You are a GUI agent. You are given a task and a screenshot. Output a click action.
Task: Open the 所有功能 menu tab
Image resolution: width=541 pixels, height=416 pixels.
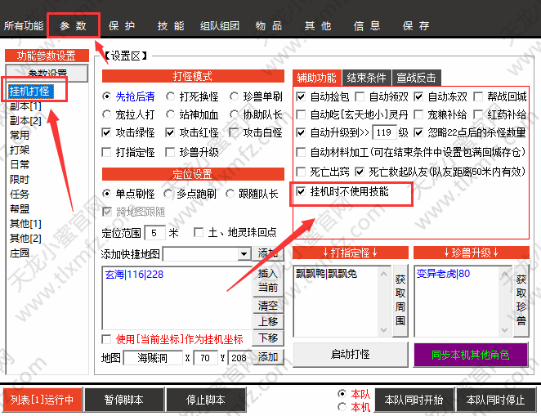click(24, 25)
